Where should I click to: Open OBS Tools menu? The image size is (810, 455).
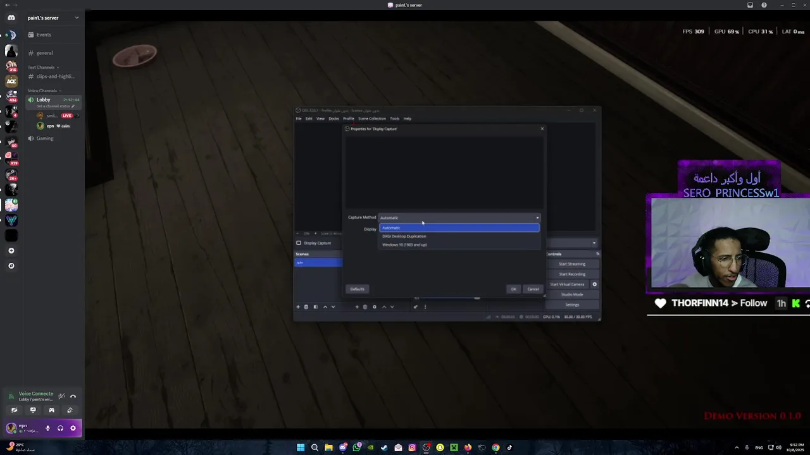(394, 119)
